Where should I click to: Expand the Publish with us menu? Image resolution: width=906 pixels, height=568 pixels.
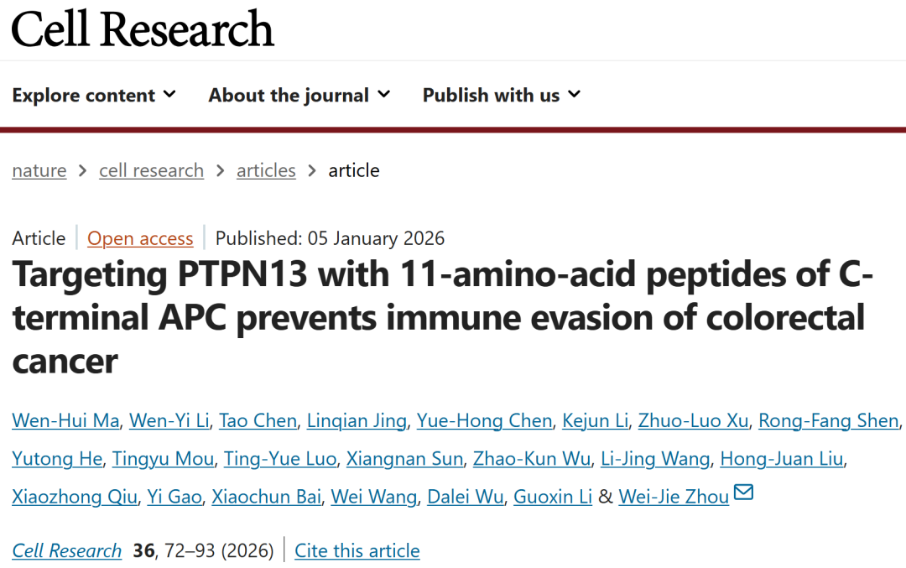pos(501,96)
